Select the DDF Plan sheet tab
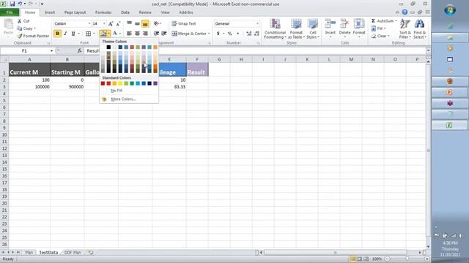 [73, 253]
